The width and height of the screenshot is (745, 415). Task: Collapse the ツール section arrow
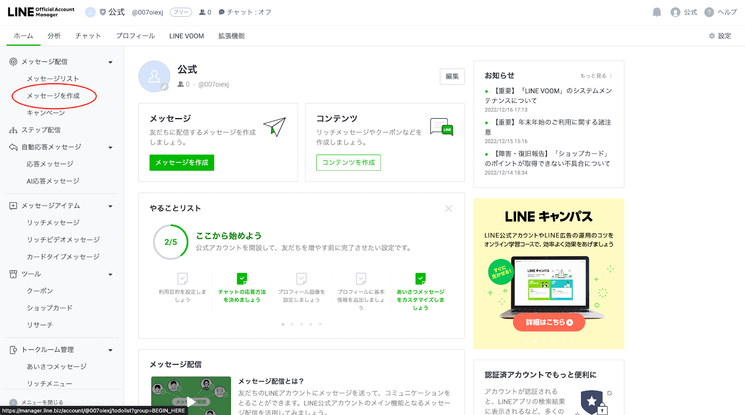pyautogui.click(x=110, y=274)
